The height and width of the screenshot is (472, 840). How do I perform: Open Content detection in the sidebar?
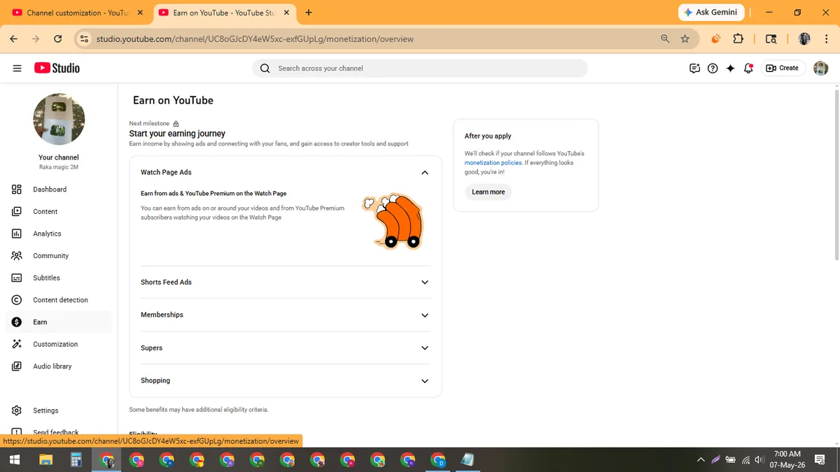click(59, 300)
